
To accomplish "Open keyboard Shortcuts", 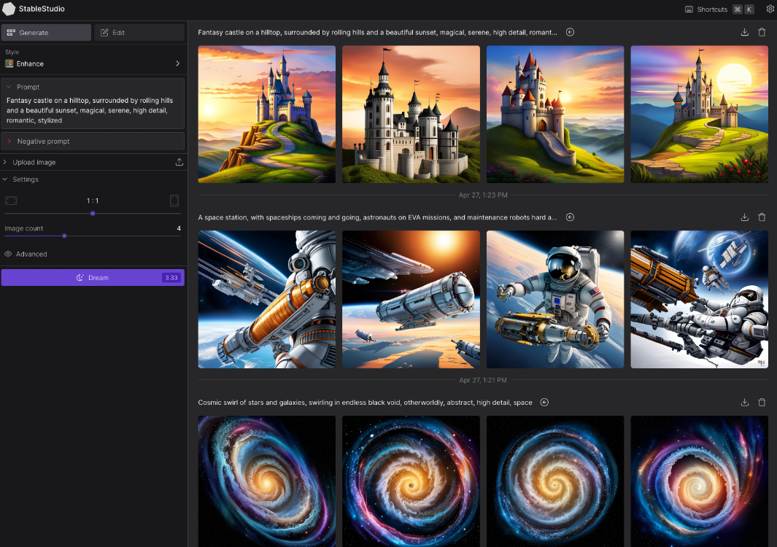I will [711, 9].
